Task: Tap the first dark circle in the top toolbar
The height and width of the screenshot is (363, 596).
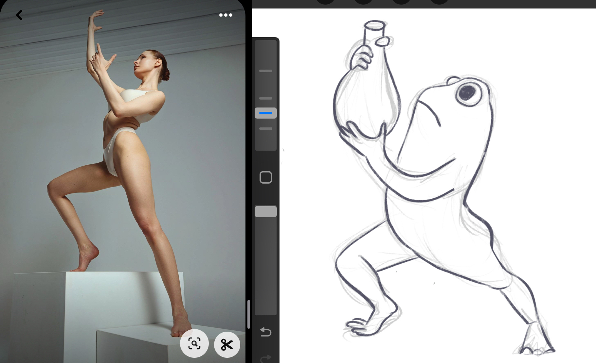Action: (325, 1)
